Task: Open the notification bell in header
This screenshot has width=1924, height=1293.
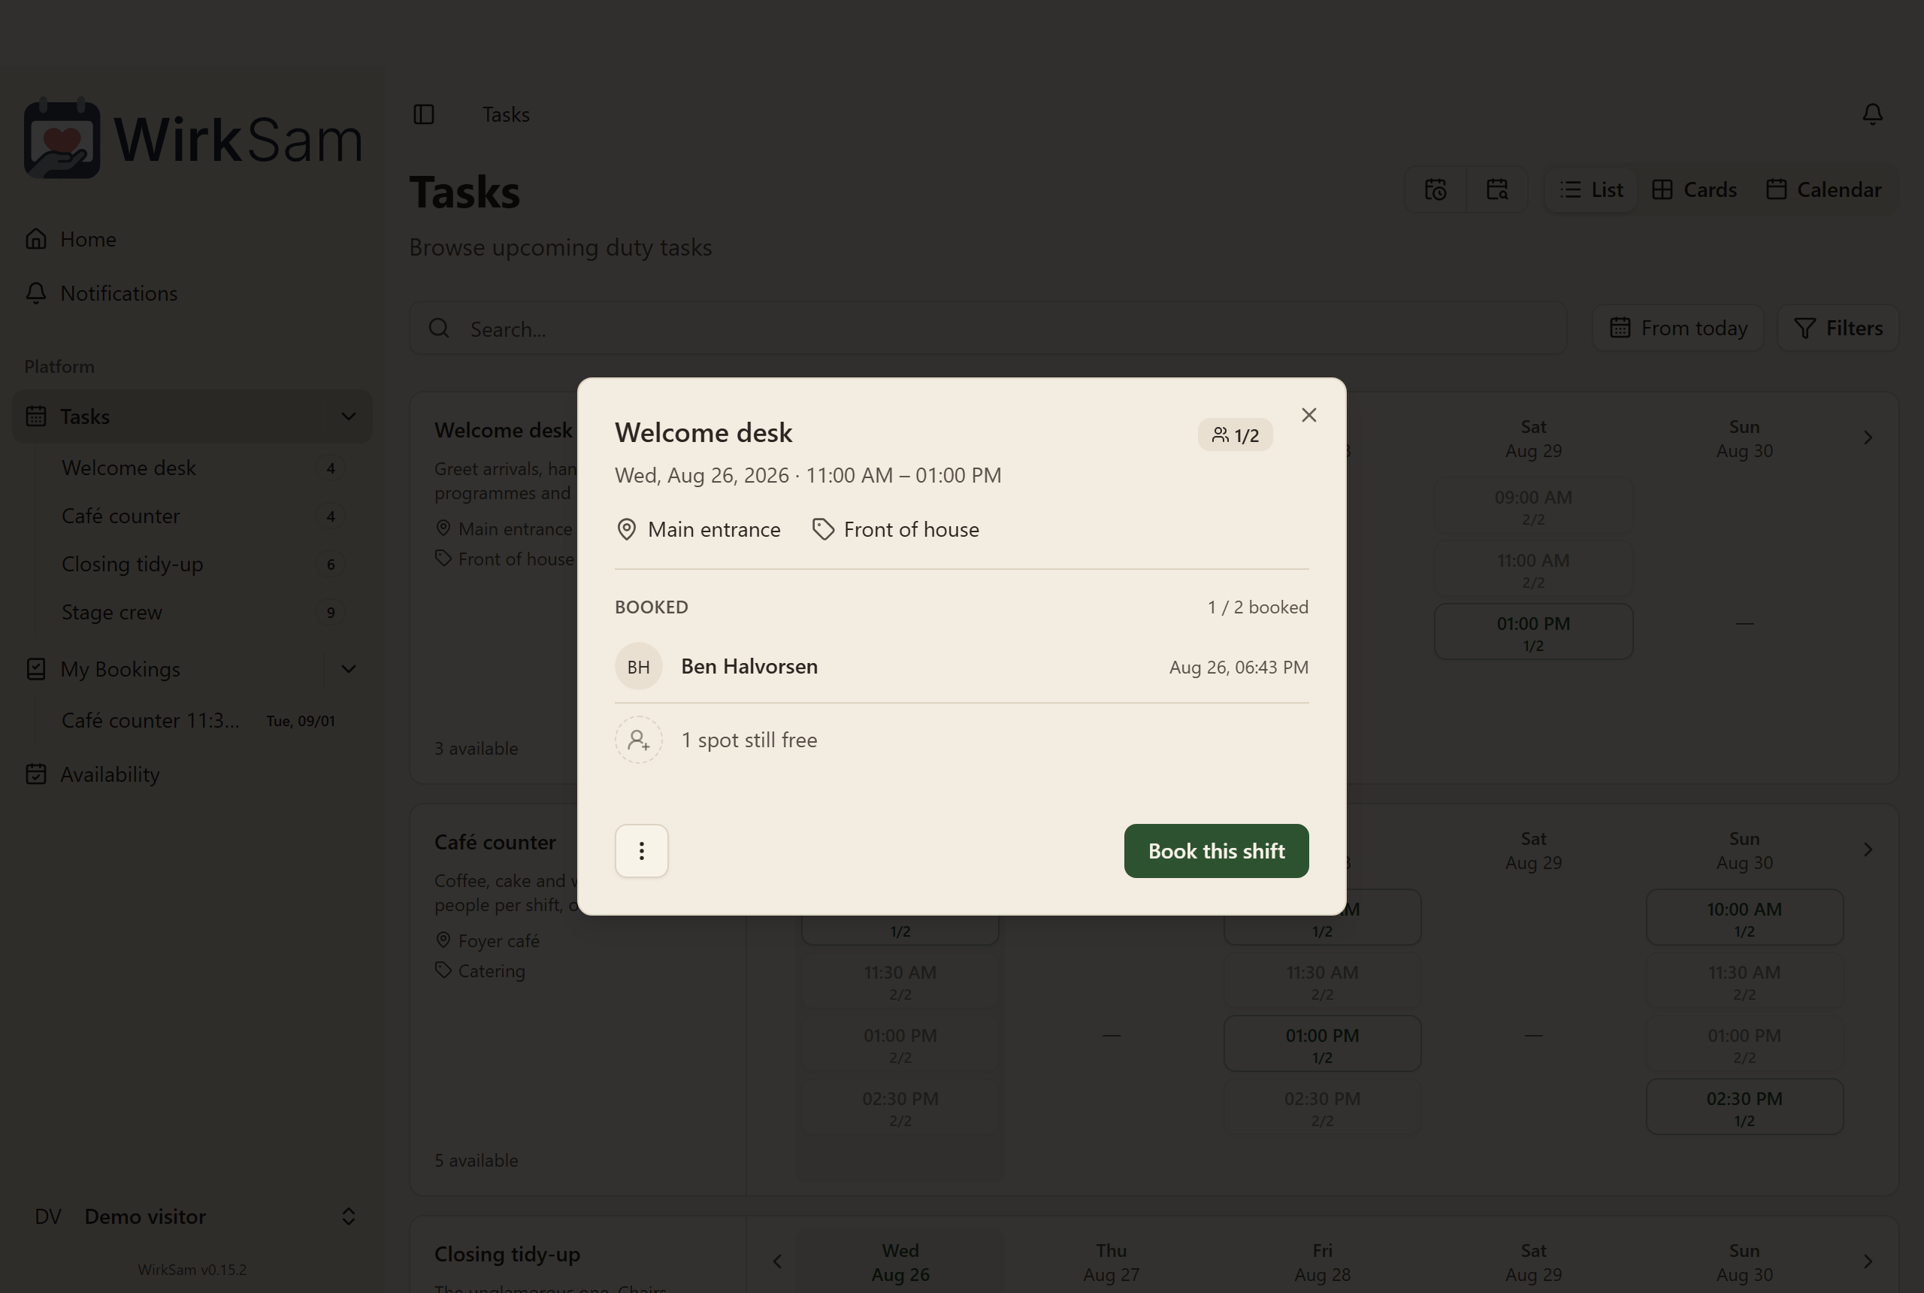Action: click(x=1872, y=114)
